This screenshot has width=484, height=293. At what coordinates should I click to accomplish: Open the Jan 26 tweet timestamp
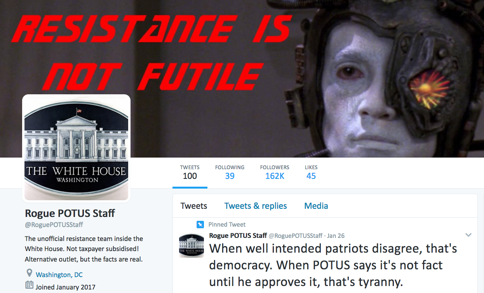click(336, 236)
